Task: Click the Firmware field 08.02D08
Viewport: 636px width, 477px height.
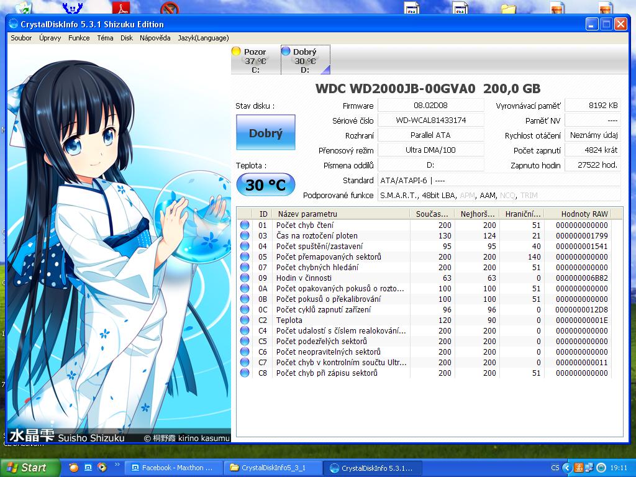Action: (x=431, y=106)
